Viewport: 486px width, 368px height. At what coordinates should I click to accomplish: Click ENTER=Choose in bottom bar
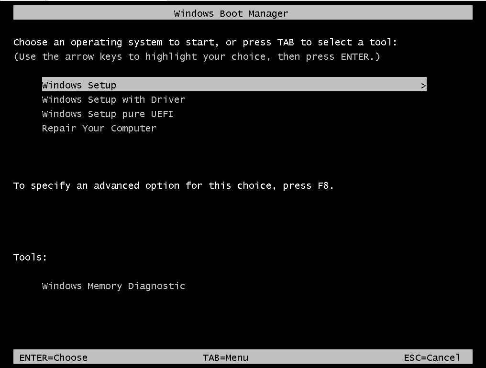(x=53, y=358)
